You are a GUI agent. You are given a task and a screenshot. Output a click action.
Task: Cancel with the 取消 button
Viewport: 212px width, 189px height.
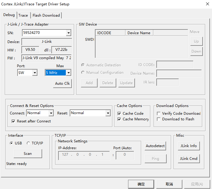(x=169, y=184)
